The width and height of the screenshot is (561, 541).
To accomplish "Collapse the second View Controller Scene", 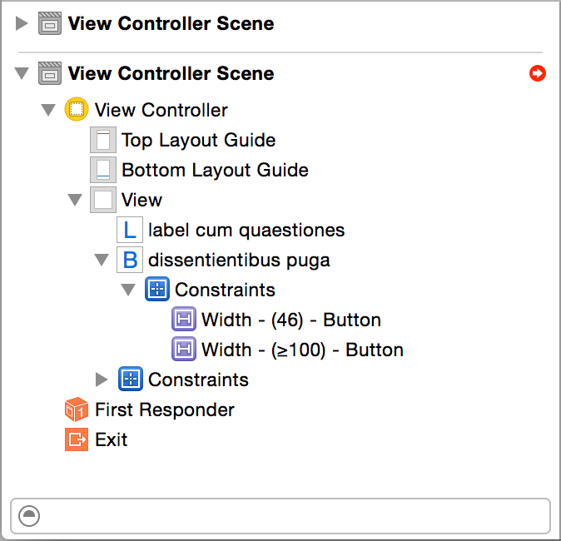I will [x=22, y=74].
